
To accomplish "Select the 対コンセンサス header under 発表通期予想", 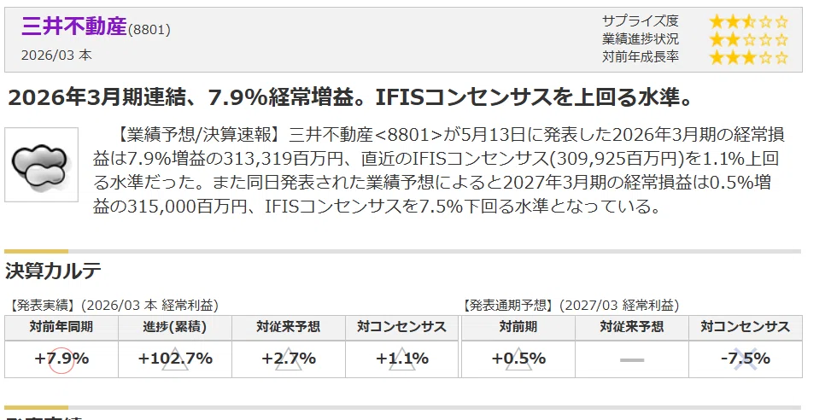I will (x=745, y=327).
